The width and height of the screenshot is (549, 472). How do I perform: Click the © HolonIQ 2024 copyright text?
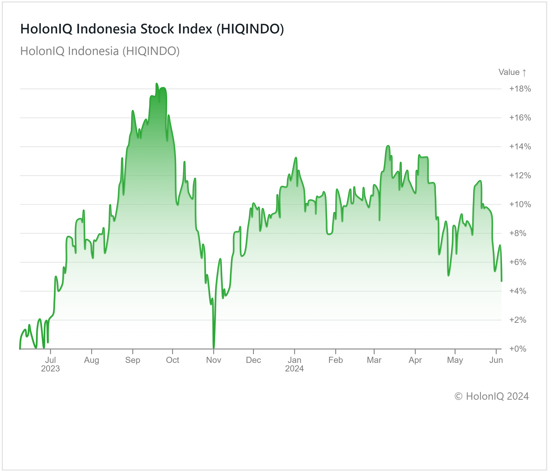tap(491, 396)
